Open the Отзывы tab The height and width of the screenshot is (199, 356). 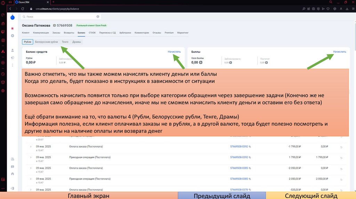157,33
